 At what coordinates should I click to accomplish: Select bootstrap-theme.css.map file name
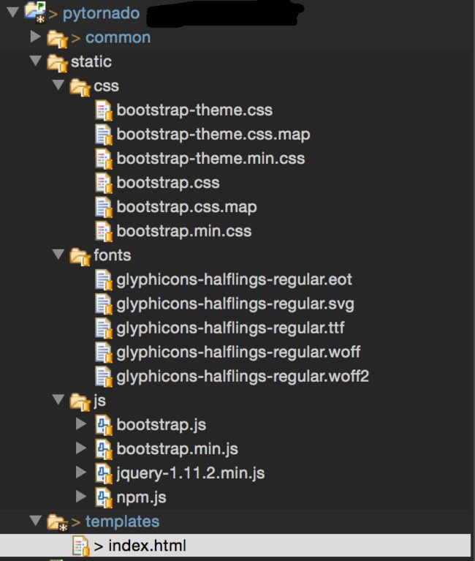[x=213, y=135]
